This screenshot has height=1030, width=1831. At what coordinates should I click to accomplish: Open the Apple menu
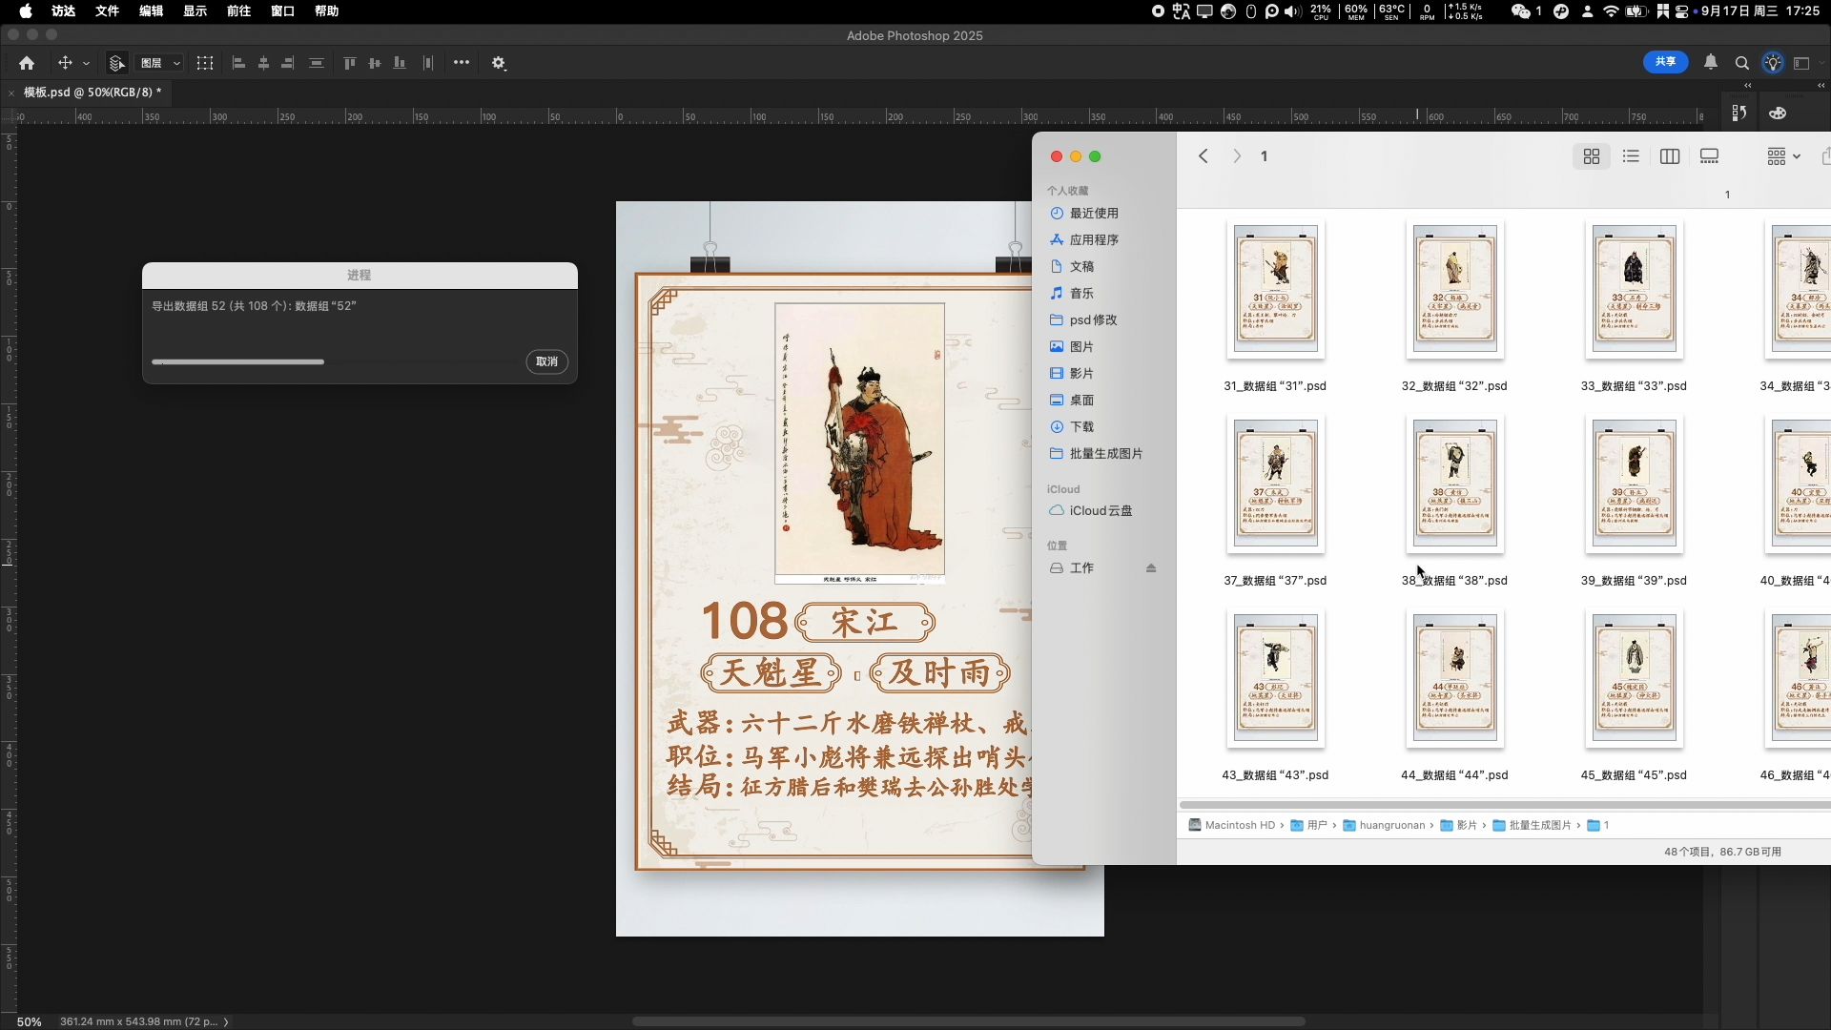point(26,11)
